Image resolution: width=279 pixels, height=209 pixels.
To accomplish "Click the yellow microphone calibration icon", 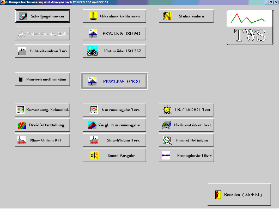I will coord(93,16).
